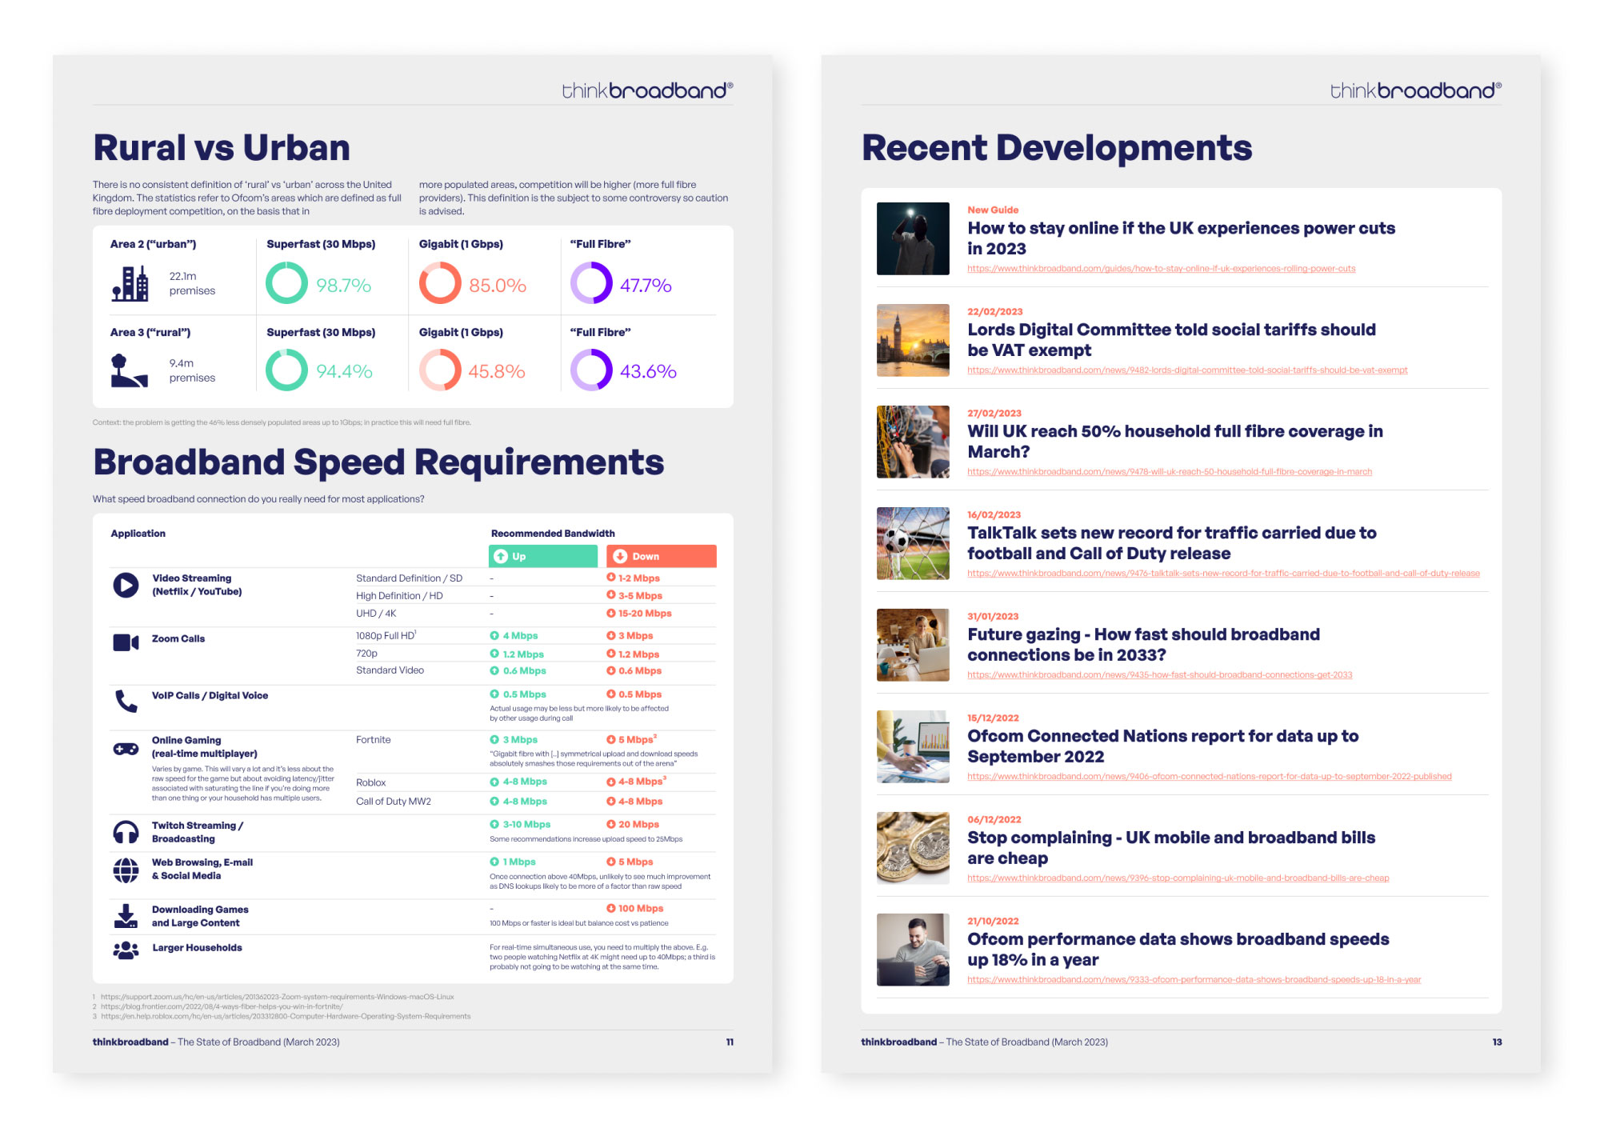The image size is (1600, 1128).
Task: Open the Ofcom performance data URL
Action: pos(1194,980)
